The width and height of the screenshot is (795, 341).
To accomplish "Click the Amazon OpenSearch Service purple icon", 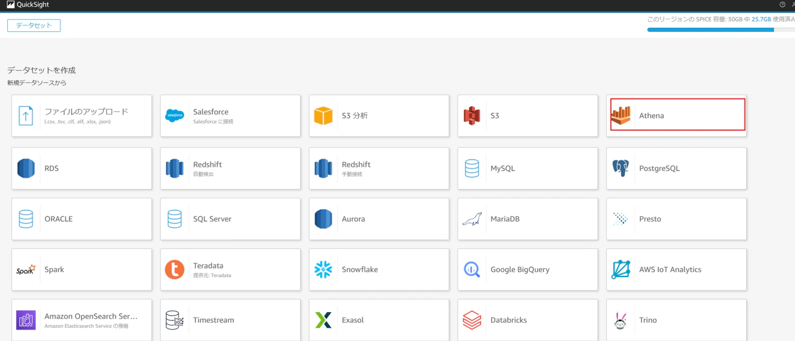I will 26,320.
